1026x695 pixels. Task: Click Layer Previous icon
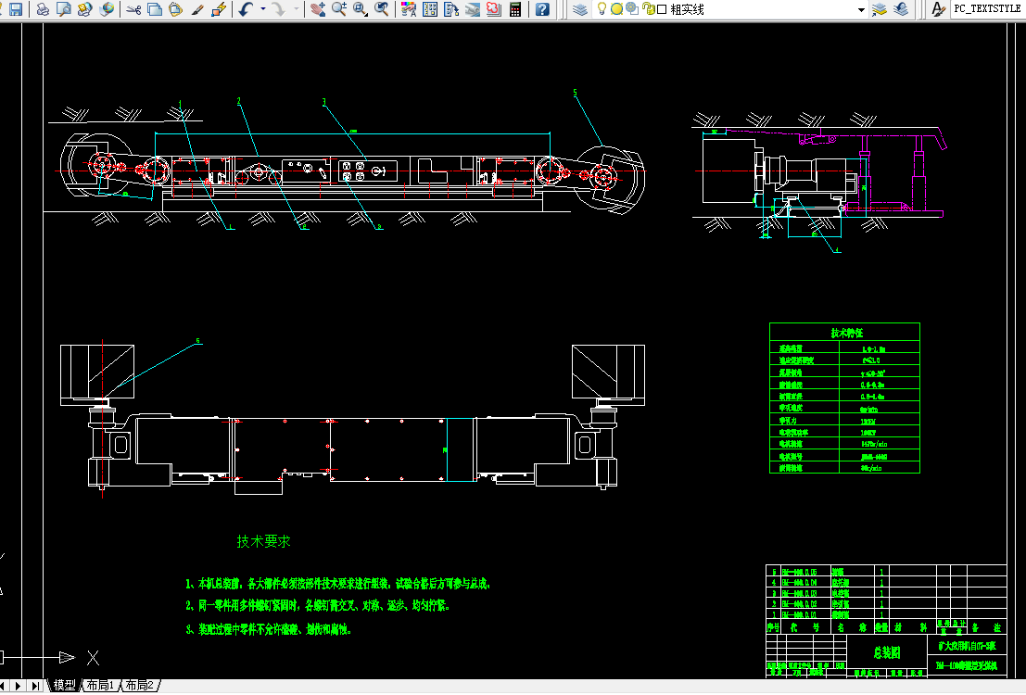901,9
